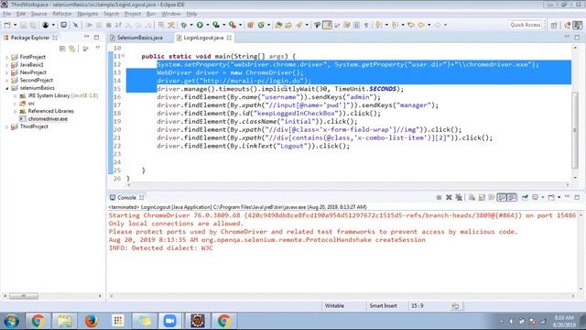Viewport: 586px width, 330px height.
Task: Open the Source menu
Action: [x=38, y=14]
